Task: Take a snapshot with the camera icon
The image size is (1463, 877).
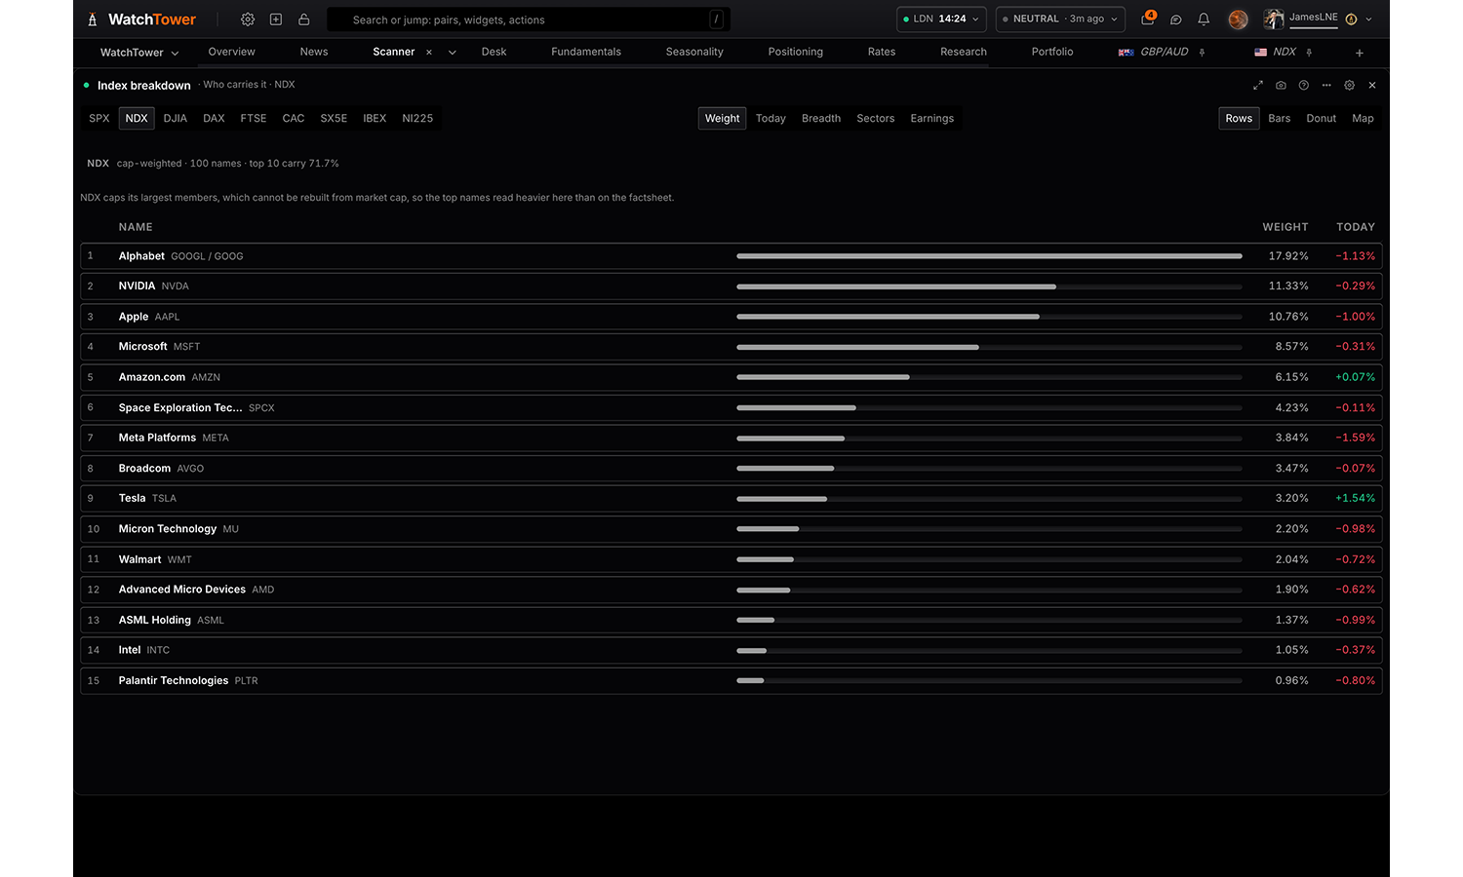Action: 1281,86
